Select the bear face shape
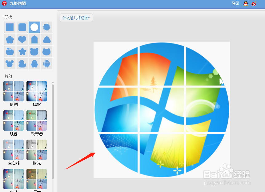Screen dimensions: 265x192 tap(34, 51)
